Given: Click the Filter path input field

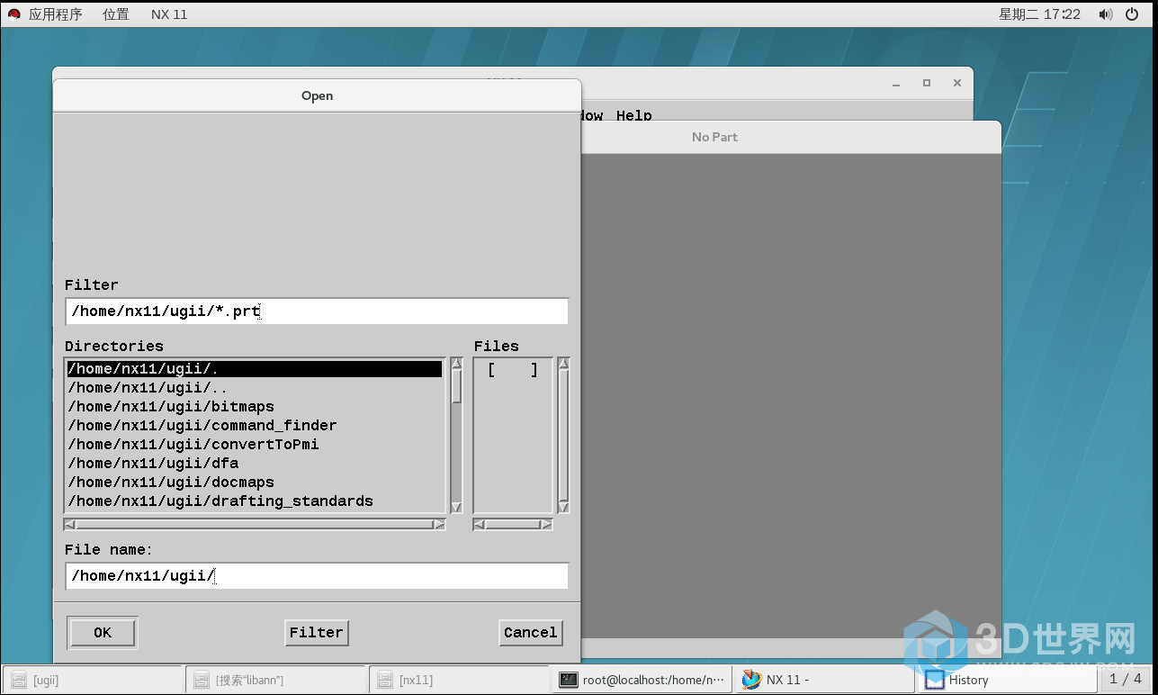Looking at the screenshot, I should (317, 311).
